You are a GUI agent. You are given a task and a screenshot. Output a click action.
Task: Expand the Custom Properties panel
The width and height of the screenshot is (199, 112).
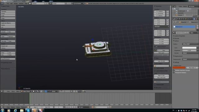click(x=179, y=36)
